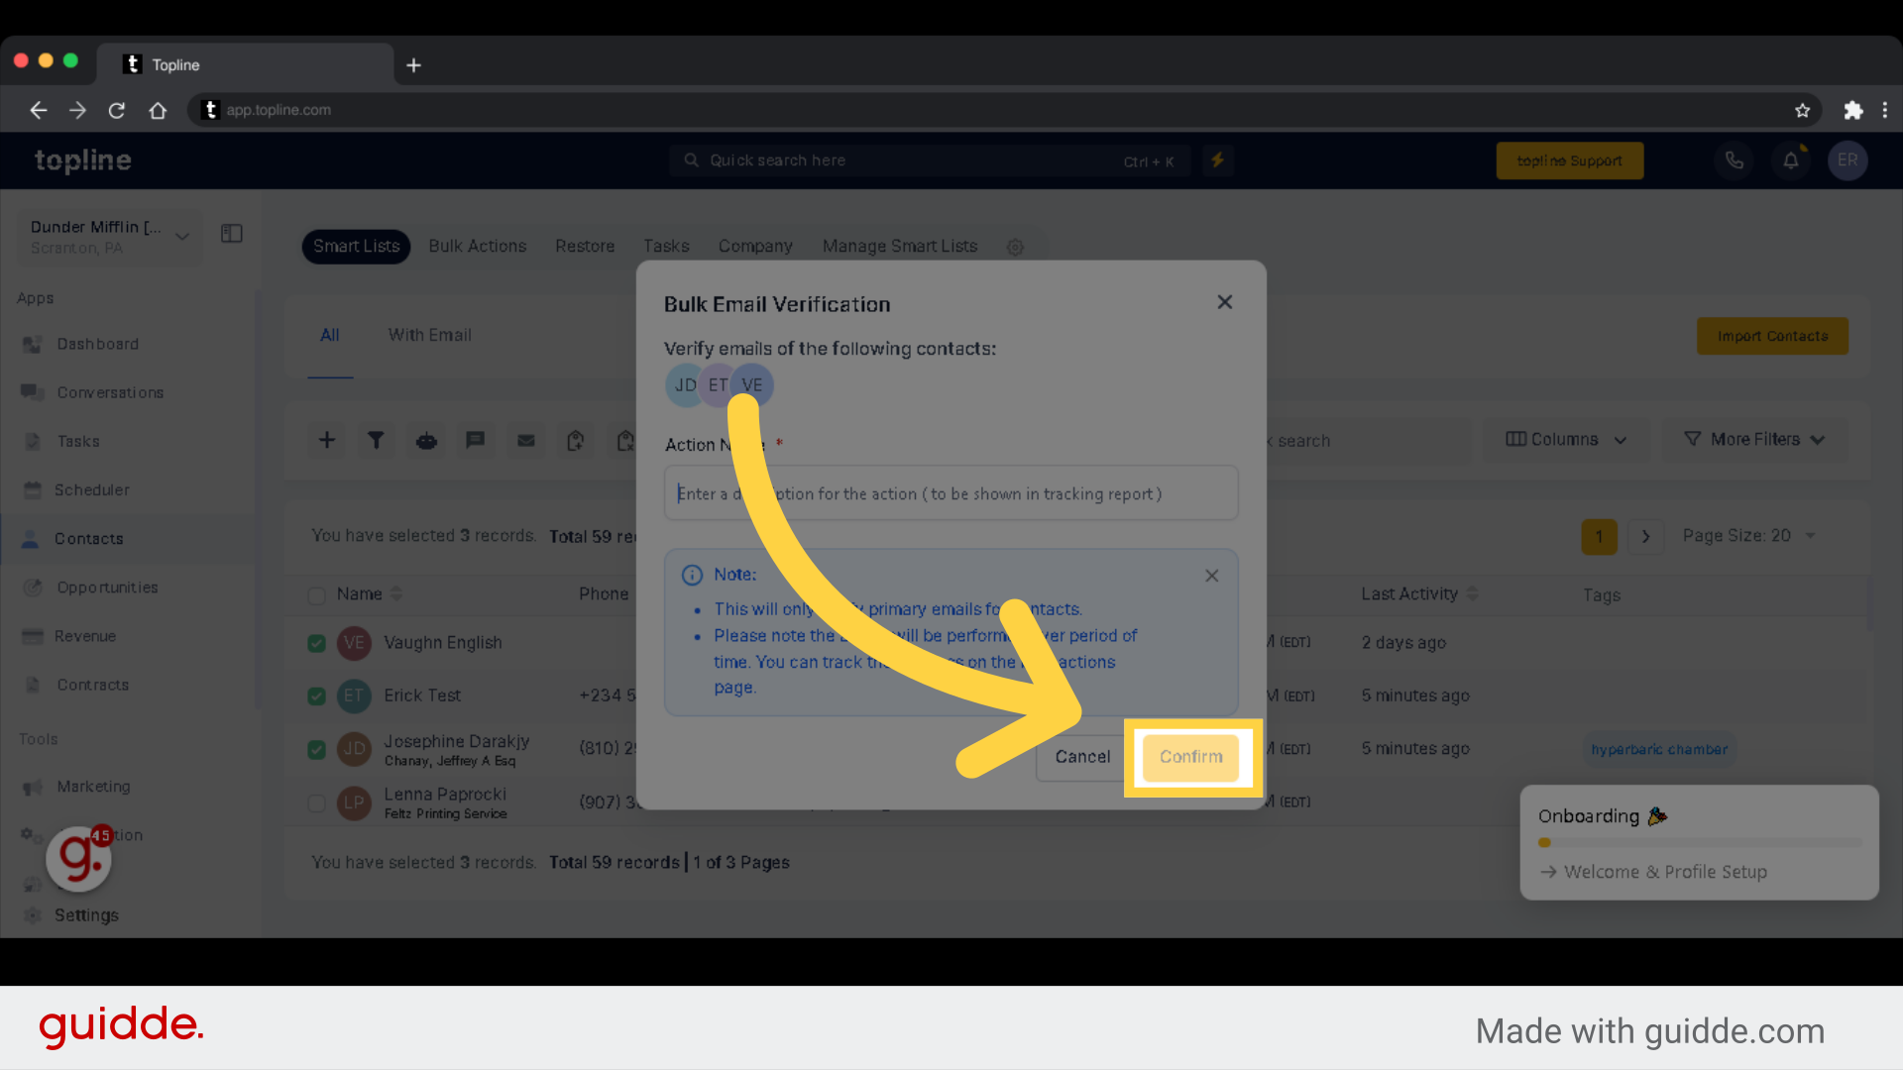The height and width of the screenshot is (1070, 1903).
Task: Click the lightning bolt quick actions icon
Action: [x=1217, y=160]
